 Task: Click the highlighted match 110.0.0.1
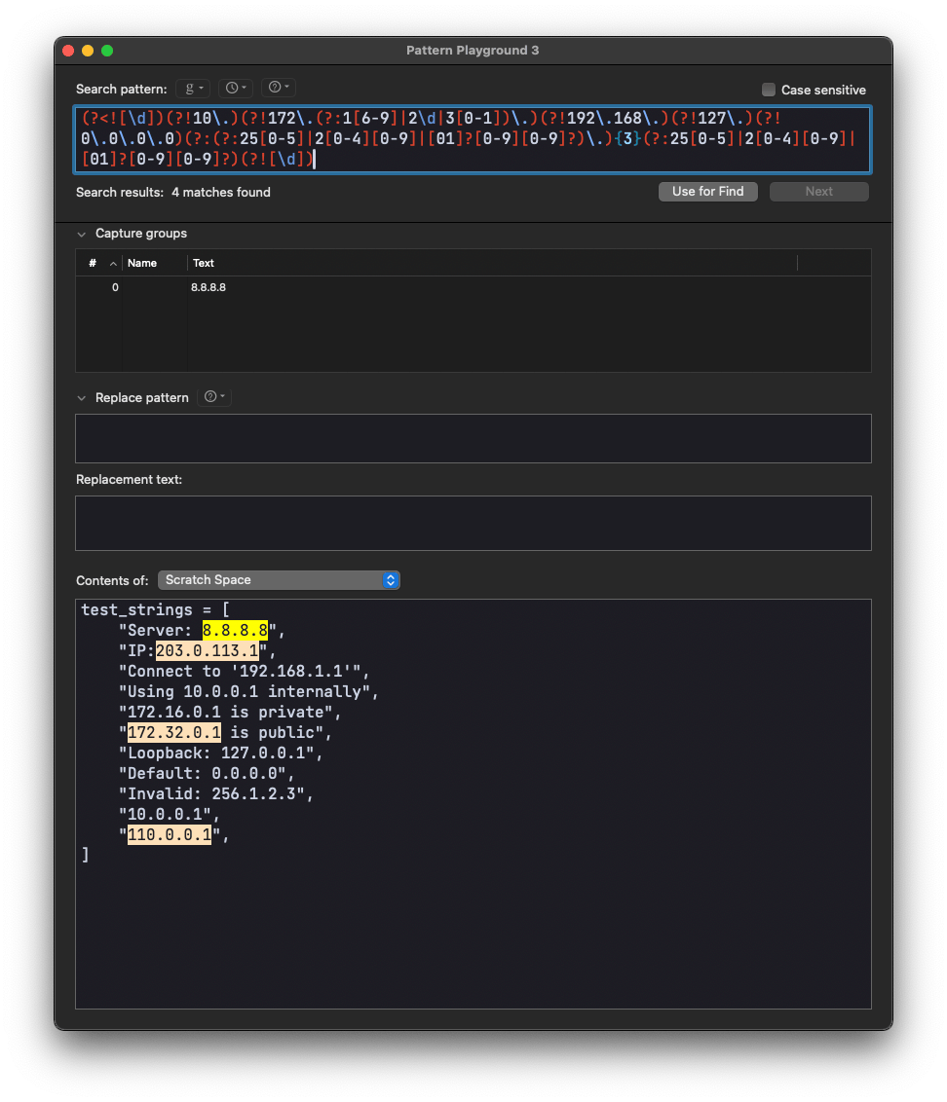click(169, 835)
